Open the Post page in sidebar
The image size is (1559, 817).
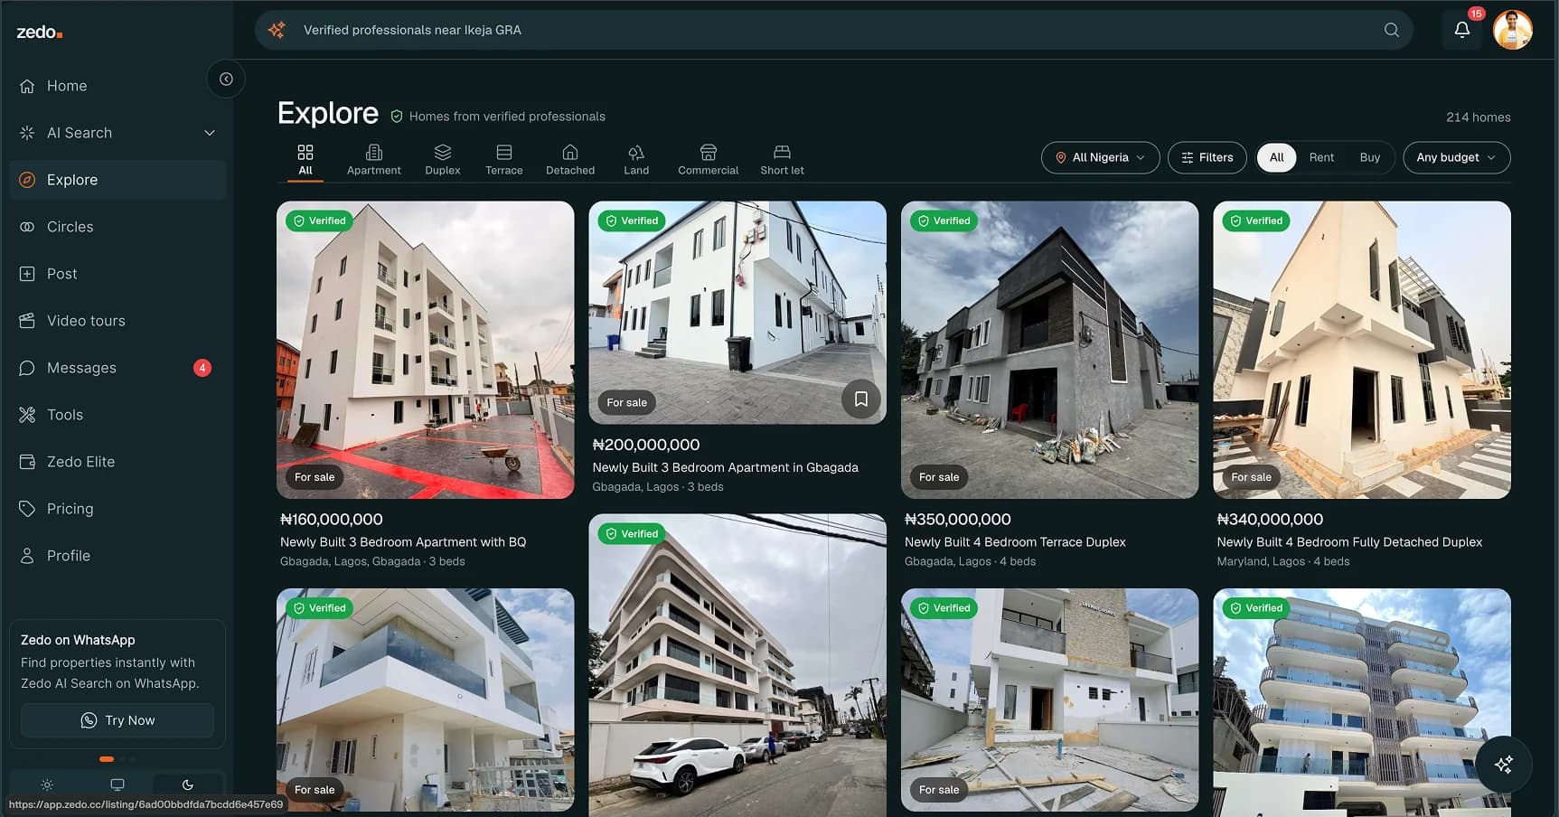click(x=117, y=274)
